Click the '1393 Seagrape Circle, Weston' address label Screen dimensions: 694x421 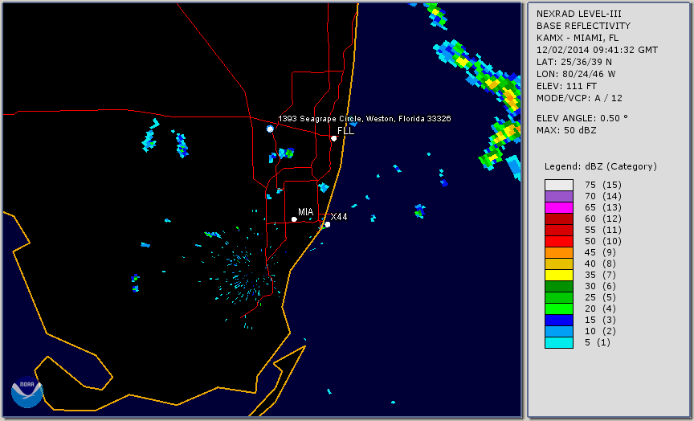(x=364, y=119)
